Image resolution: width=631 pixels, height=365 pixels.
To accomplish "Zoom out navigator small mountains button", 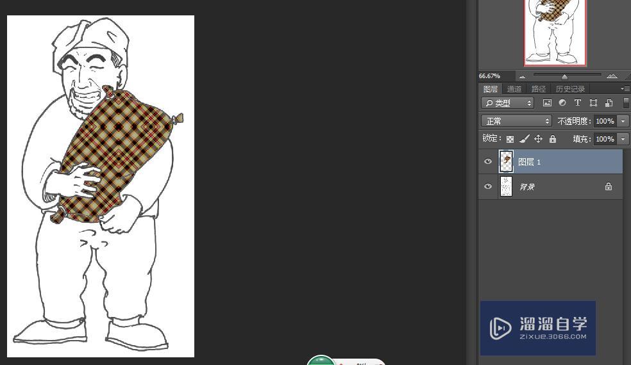I will (522, 76).
